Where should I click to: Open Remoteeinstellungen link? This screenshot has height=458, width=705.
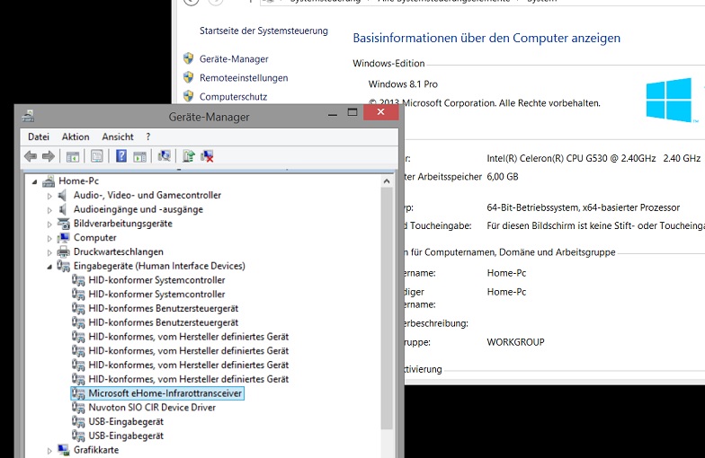coord(244,77)
